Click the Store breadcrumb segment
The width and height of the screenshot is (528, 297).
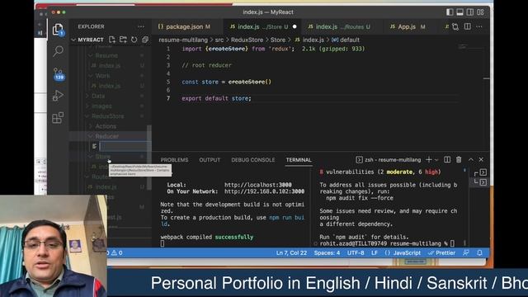[278, 40]
